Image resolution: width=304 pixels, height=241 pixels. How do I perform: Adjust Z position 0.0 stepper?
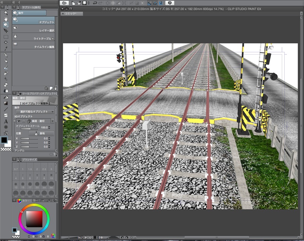pyautogui.click(x=49, y=146)
